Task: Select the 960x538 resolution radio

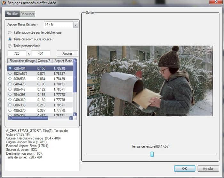Action: point(10,79)
